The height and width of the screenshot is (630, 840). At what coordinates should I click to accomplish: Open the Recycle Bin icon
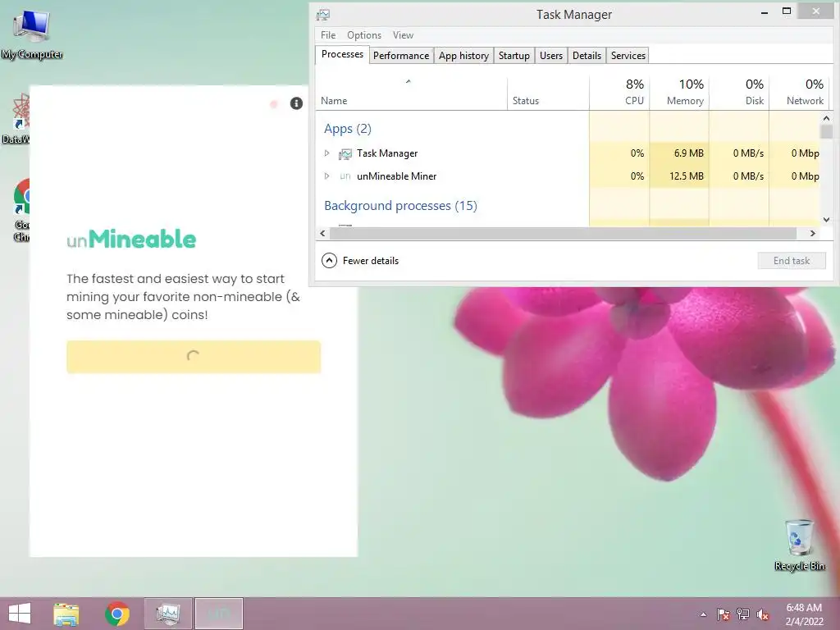(799, 546)
